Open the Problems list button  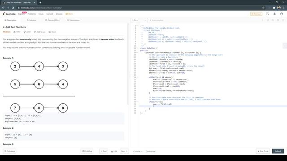click(9, 151)
